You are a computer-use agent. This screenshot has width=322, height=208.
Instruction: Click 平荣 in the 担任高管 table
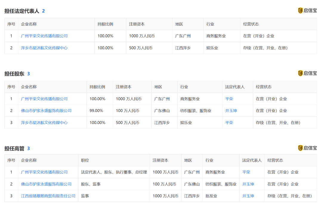click(246, 172)
